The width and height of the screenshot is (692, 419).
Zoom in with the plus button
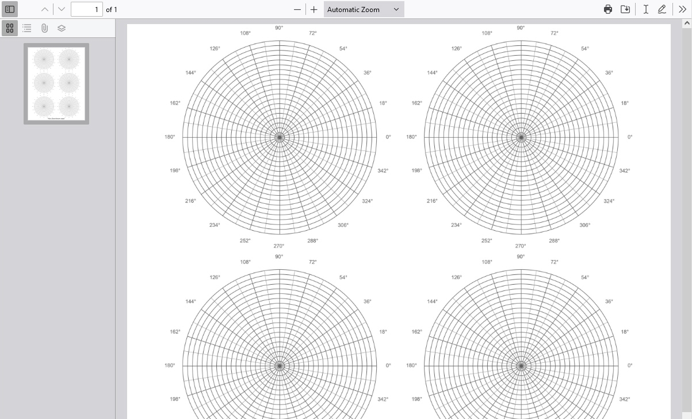coord(313,9)
